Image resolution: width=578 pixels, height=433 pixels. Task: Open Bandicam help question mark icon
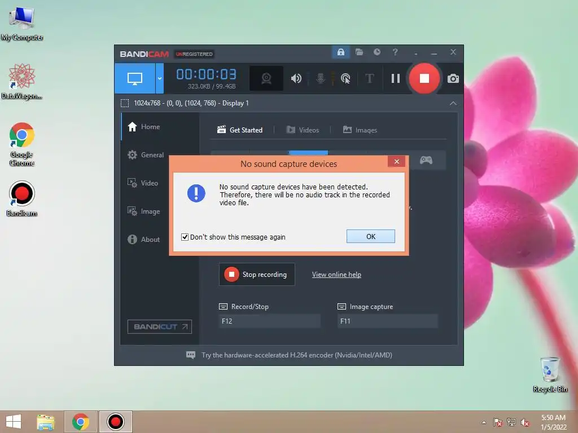tap(395, 52)
